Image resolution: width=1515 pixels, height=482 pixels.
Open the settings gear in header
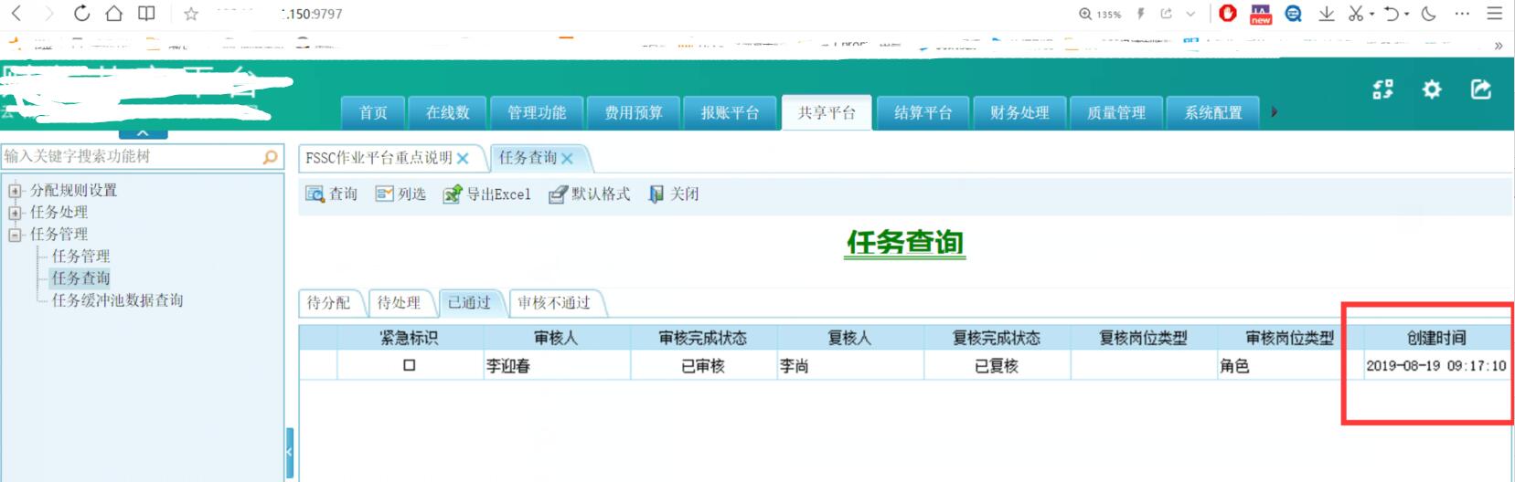pyautogui.click(x=1432, y=89)
